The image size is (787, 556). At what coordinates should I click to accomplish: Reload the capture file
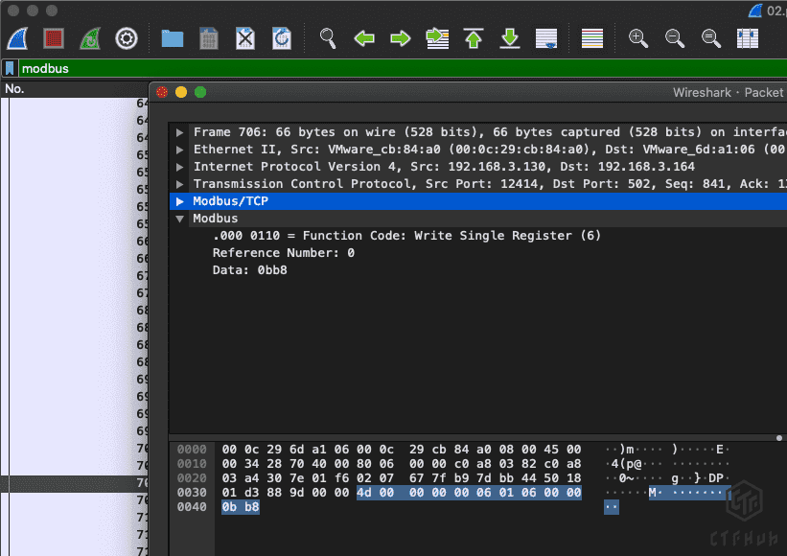pyautogui.click(x=282, y=38)
